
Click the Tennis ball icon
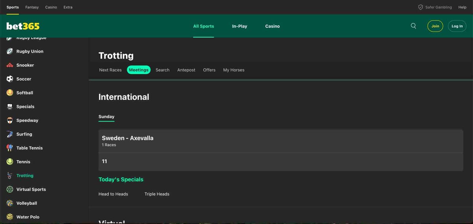(10, 162)
